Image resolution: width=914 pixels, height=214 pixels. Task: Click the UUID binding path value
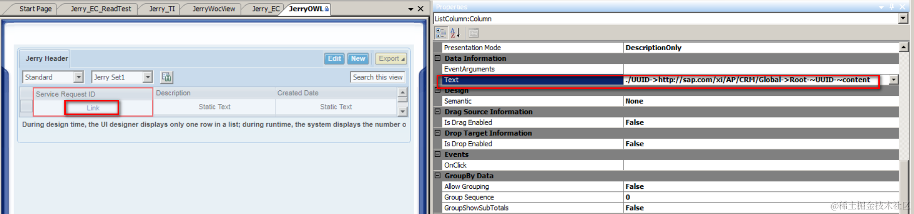(747, 80)
